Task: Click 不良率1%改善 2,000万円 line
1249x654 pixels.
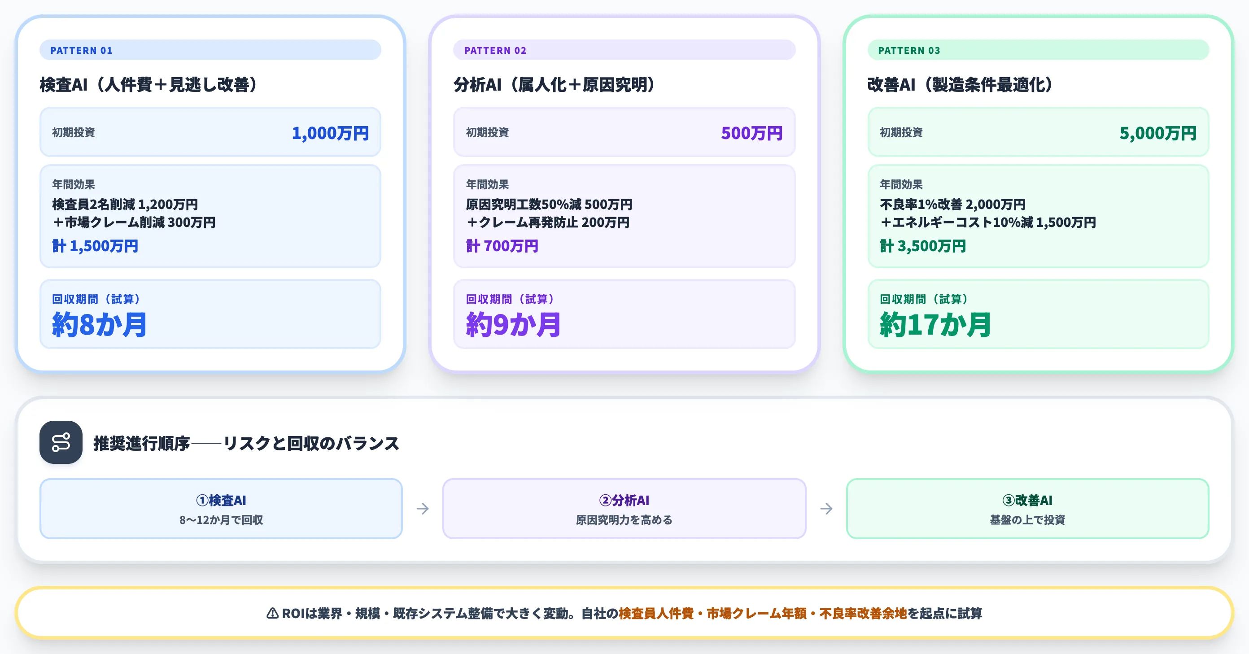Action: pos(952,204)
